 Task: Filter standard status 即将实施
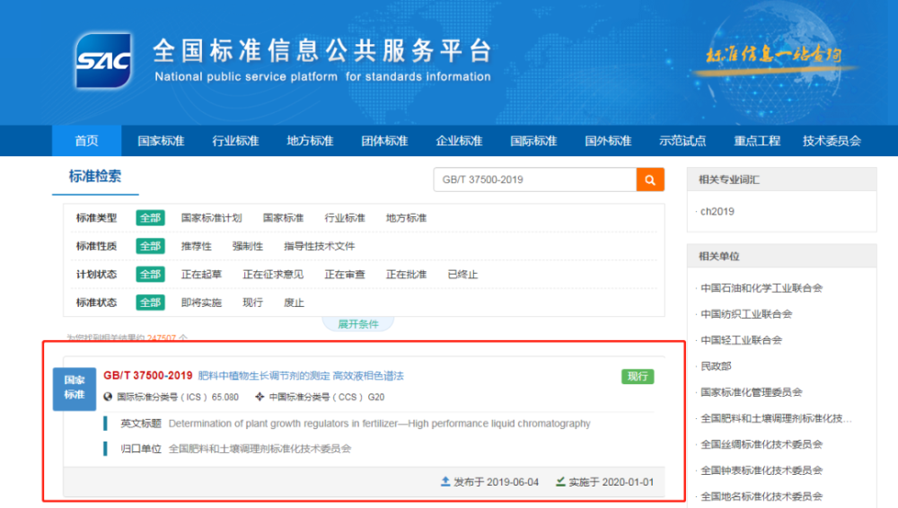click(x=201, y=302)
